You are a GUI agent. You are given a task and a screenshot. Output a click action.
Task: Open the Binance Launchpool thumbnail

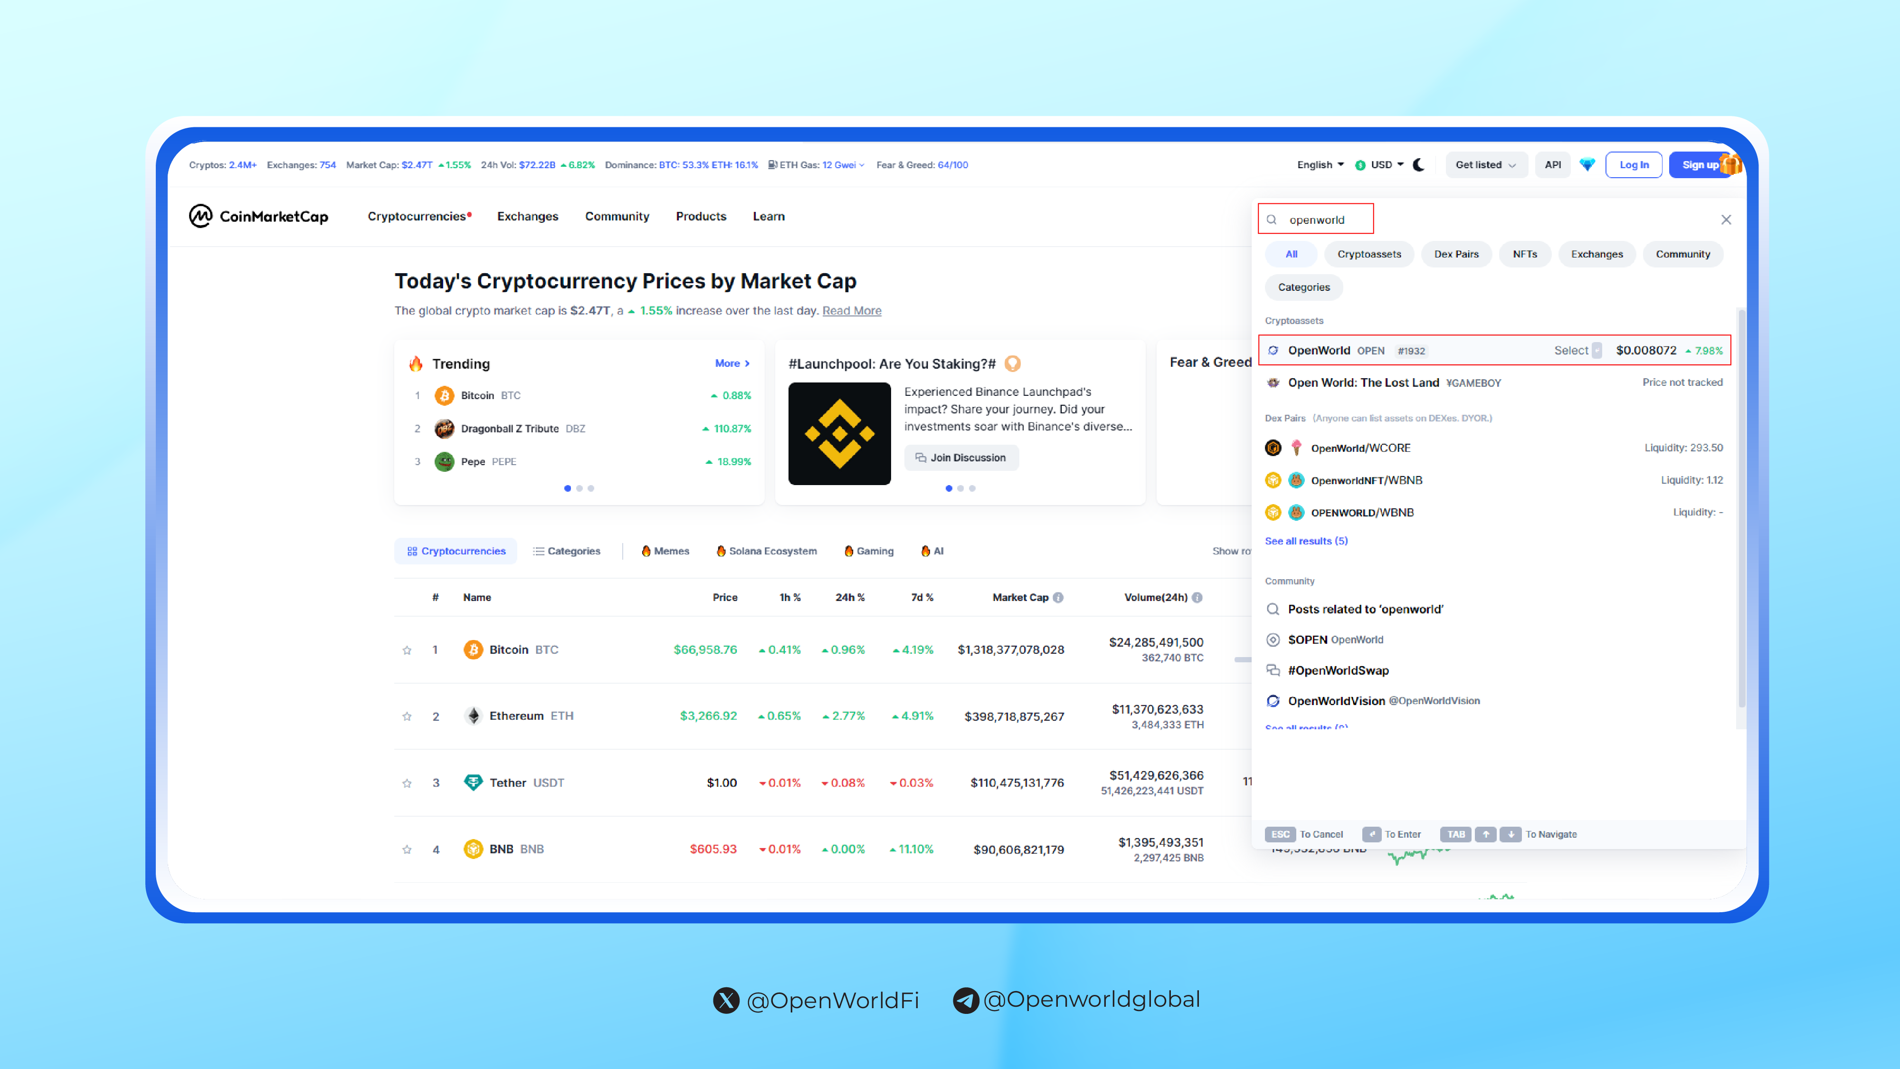click(x=839, y=433)
